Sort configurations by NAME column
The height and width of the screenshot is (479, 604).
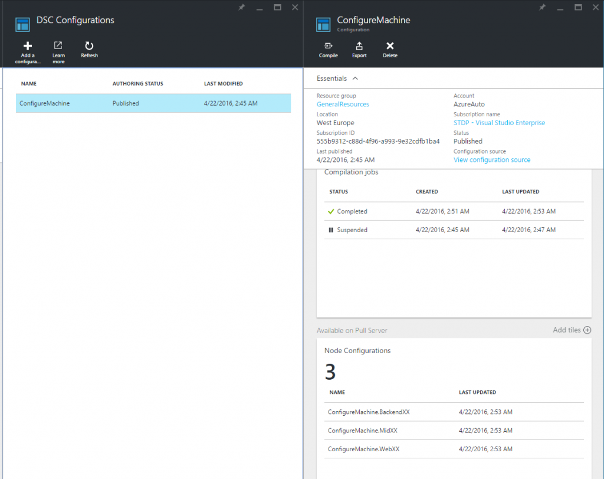[x=28, y=83]
